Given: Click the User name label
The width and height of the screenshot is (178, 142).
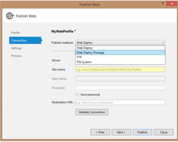Looking at the screenshot, I should pyautogui.click(x=59, y=79).
